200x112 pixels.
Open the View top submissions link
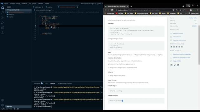pyautogui.click(x=179, y=40)
